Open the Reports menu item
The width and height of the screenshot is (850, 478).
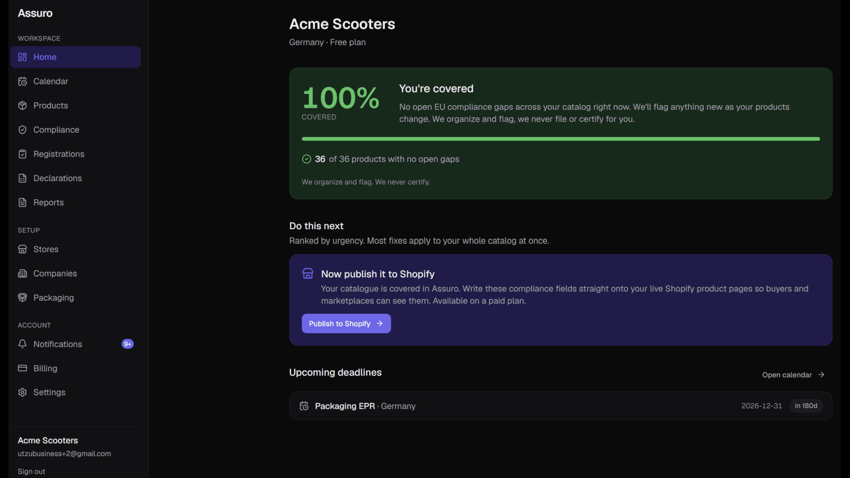tap(75, 202)
